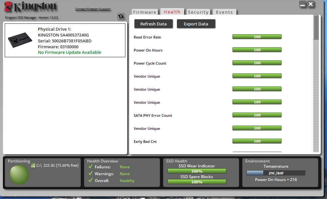Click the Early Bad Cnt label
This screenshot has height=199, width=327.
point(145,142)
